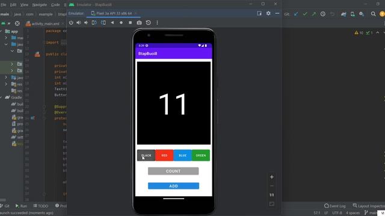This screenshot has width=385, height=216.
Task: Click the Git commit checkmark icon
Action: coord(305,14)
